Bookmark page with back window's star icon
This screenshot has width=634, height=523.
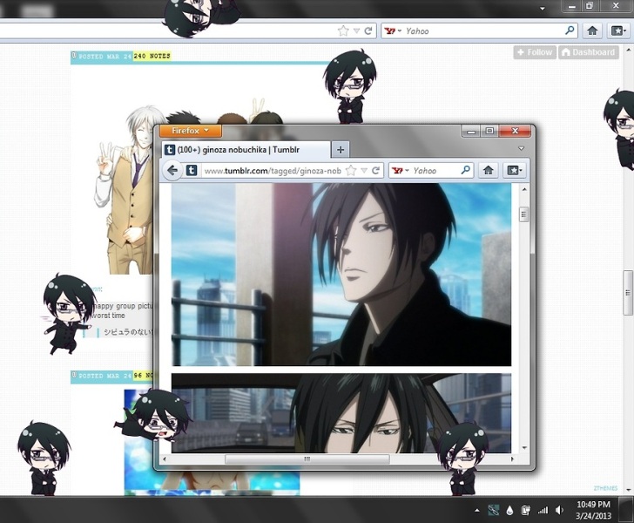point(343,31)
